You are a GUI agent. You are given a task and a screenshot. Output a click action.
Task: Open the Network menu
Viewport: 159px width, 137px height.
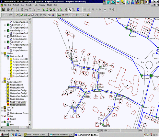(16, 5)
